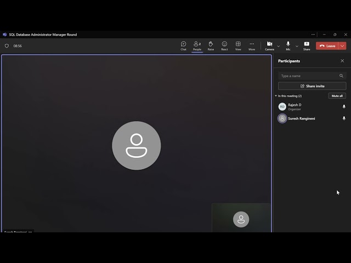Toggle Rajesh D's microphone icon
The image size is (351, 263).
pyautogui.click(x=344, y=107)
